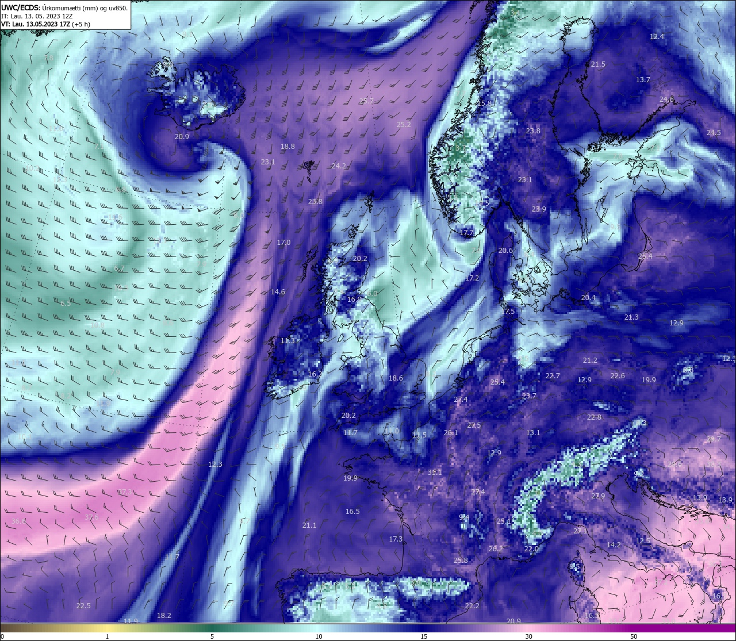This screenshot has width=736, height=641.
Task: Click the 37.6 value label
Action: pos(91,517)
